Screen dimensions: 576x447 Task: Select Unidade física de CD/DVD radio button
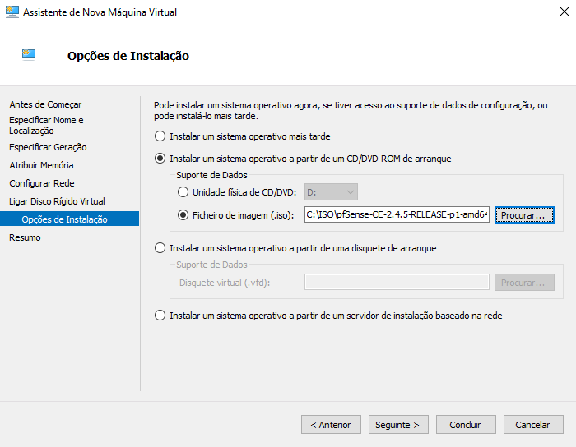(x=183, y=192)
